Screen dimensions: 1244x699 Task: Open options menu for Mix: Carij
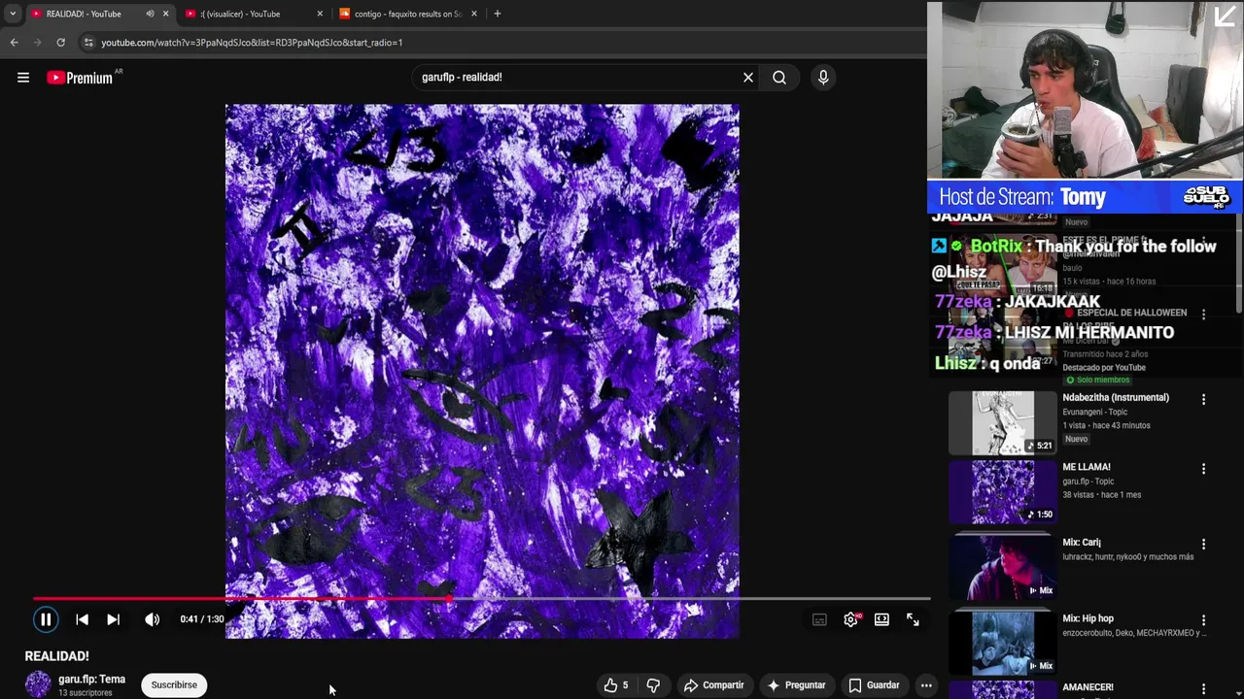(1203, 545)
